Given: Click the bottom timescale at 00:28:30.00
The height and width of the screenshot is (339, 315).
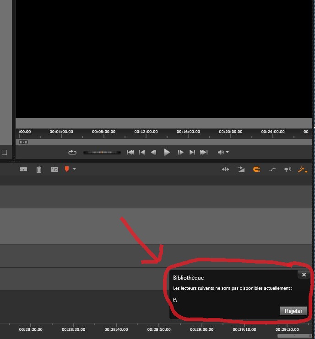Looking at the screenshot, I should point(73,329).
